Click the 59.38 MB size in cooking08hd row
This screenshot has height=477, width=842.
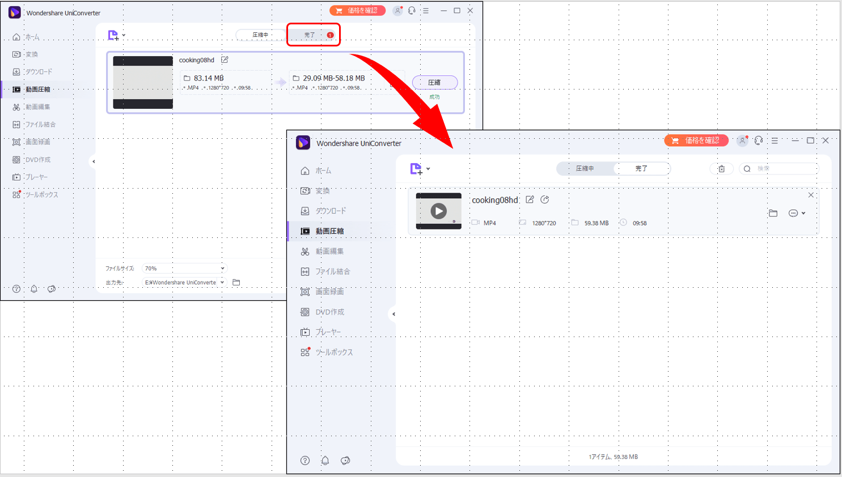pos(596,223)
